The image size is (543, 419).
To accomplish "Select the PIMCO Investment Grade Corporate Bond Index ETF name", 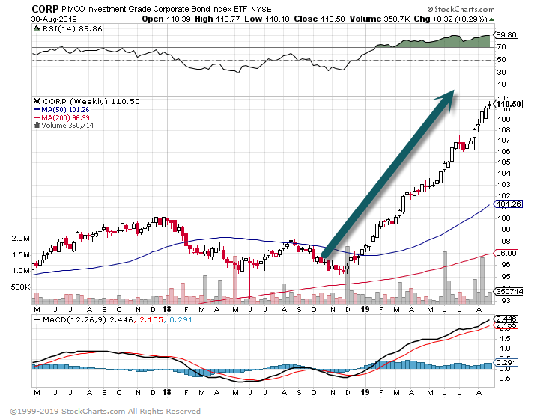I will point(154,9).
